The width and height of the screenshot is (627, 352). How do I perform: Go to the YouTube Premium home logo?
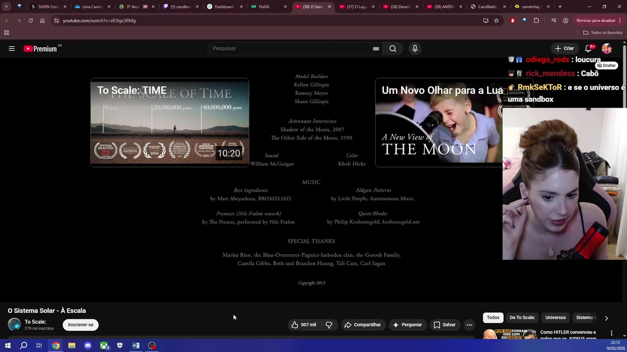(x=41, y=48)
